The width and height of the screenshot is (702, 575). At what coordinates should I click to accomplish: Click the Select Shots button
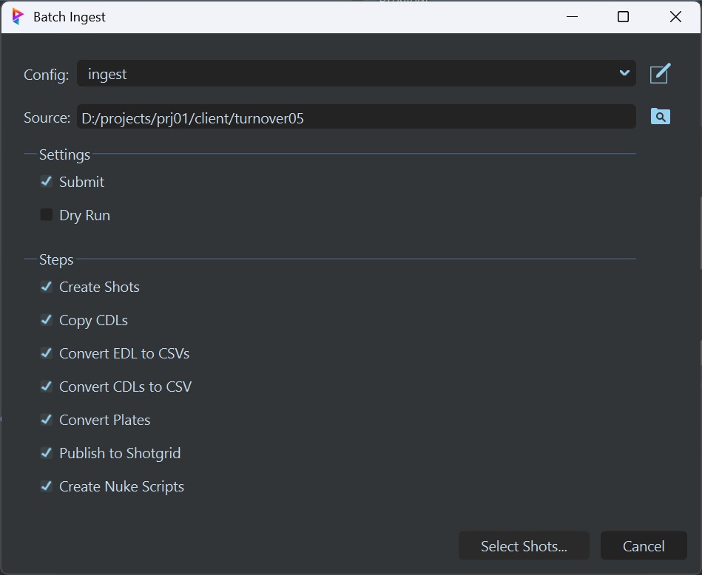(x=524, y=545)
